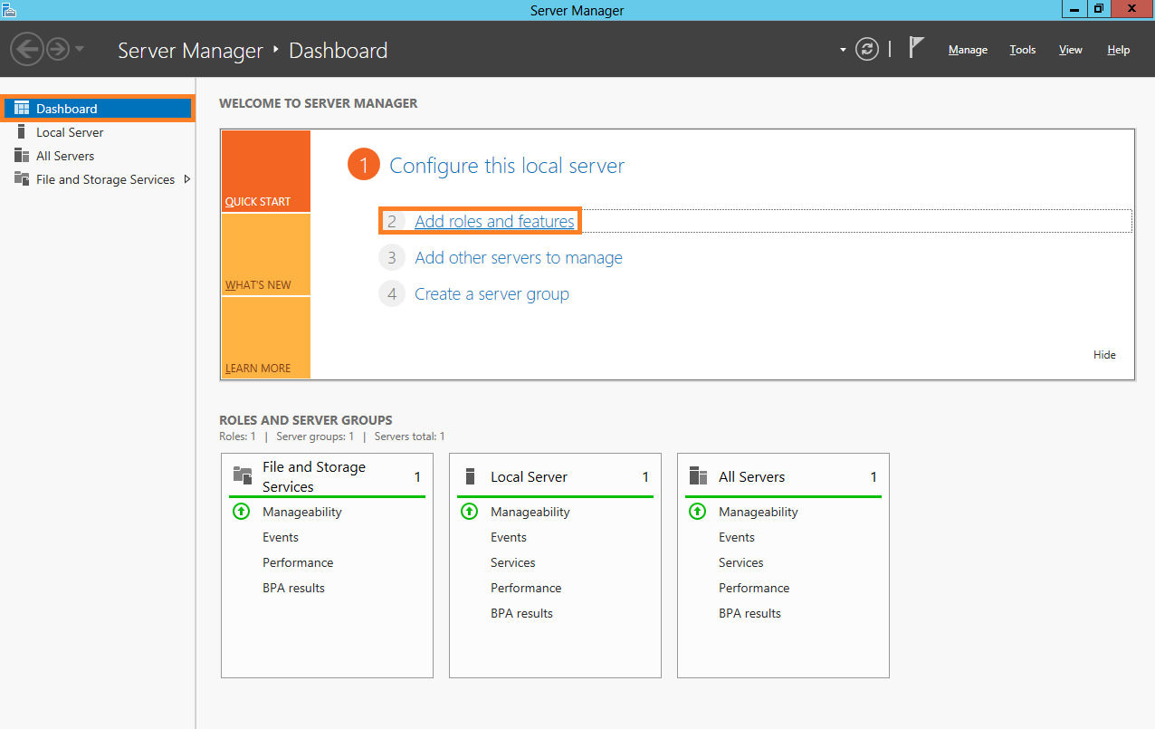The height and width of the screenshot is (729, 1155).
Task: Click the File and Storage Services tile icon
Action: click(243, 476)
